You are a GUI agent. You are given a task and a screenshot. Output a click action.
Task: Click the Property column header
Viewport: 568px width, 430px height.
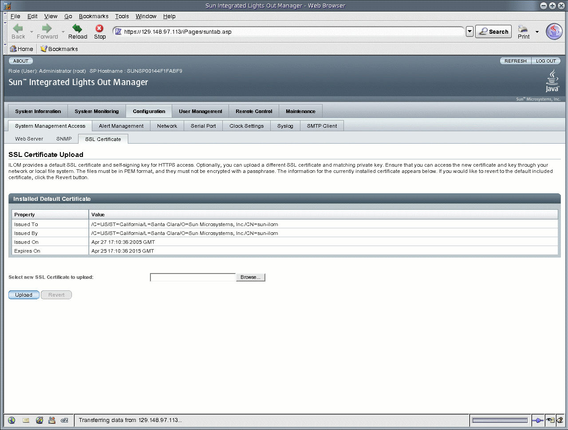pos(50,215)
